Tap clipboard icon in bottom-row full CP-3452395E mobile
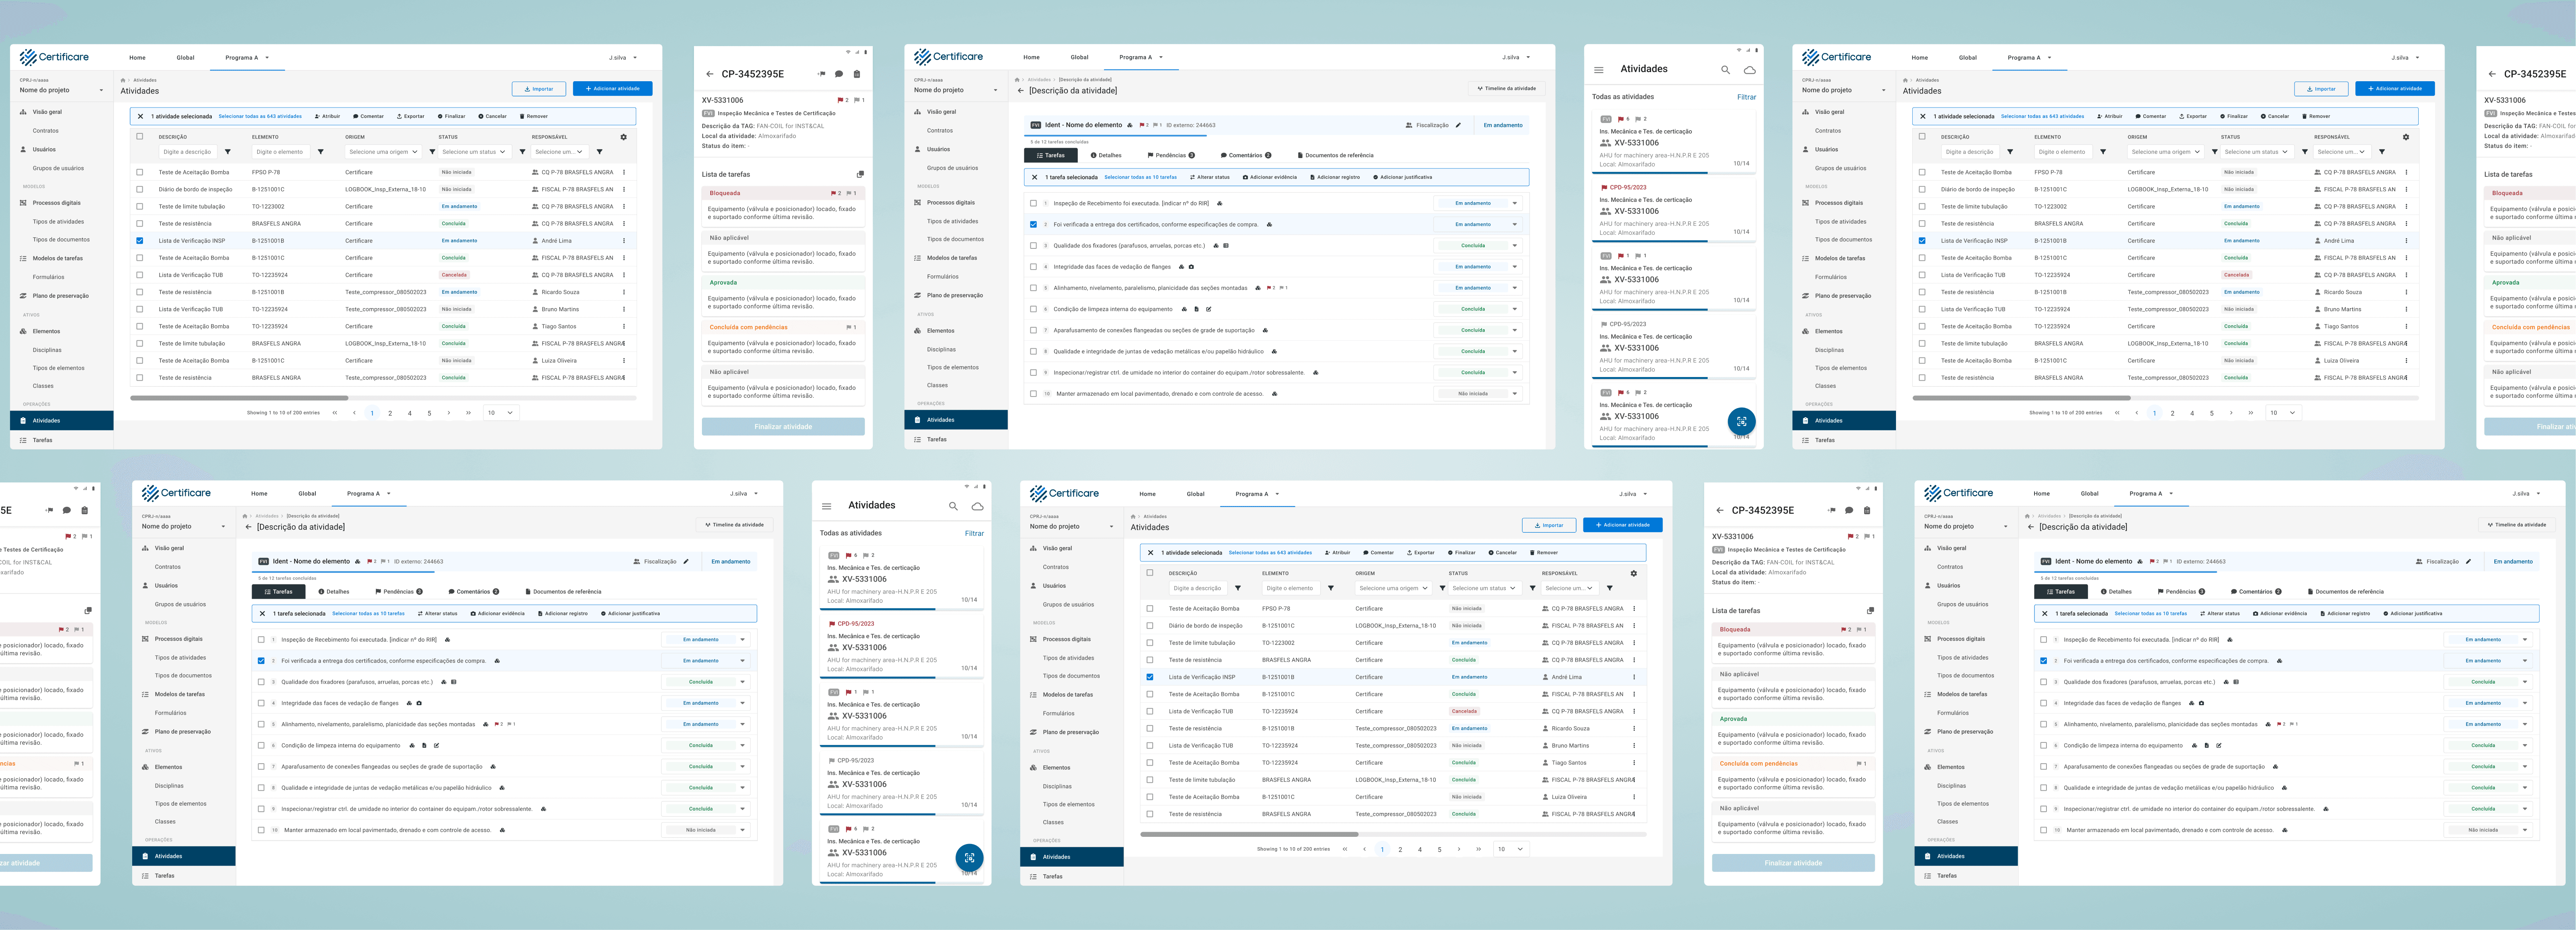 [1867, 510]
